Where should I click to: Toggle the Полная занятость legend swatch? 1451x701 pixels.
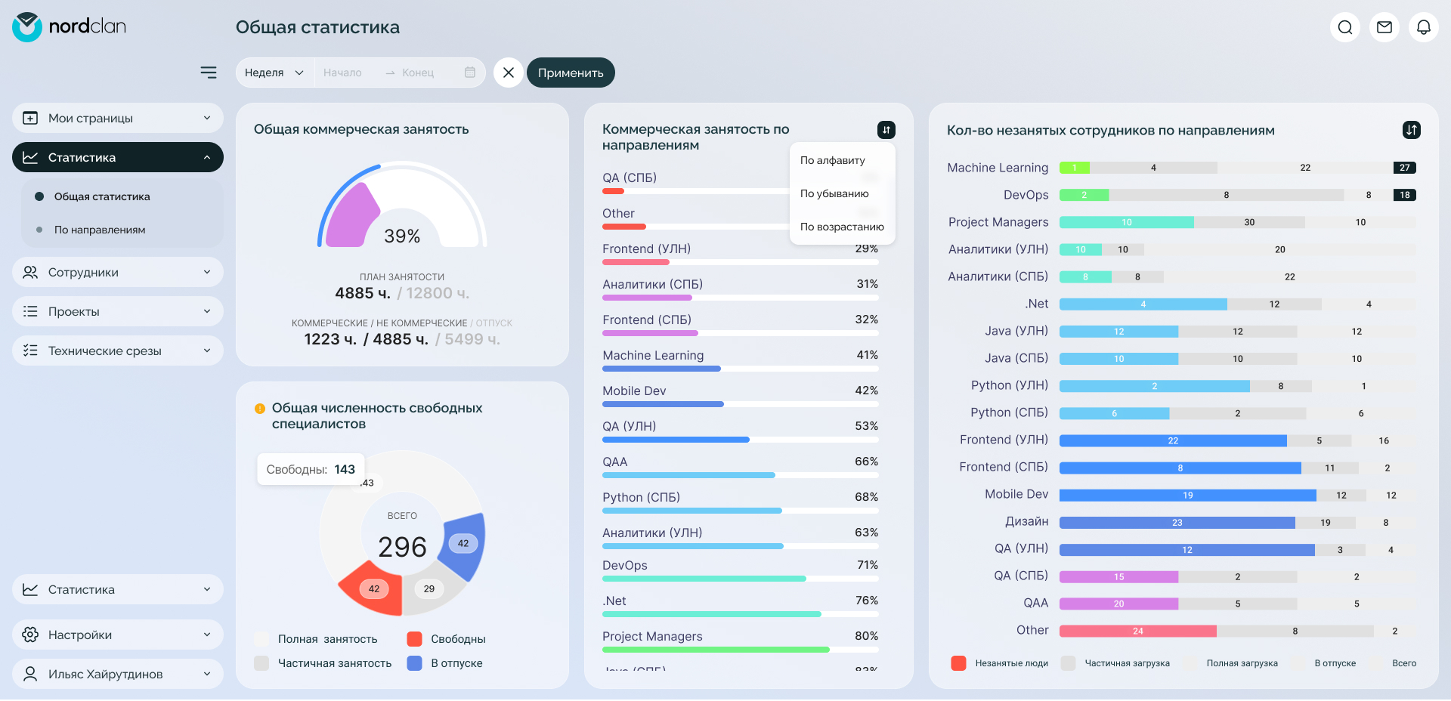tap(261, 639)
